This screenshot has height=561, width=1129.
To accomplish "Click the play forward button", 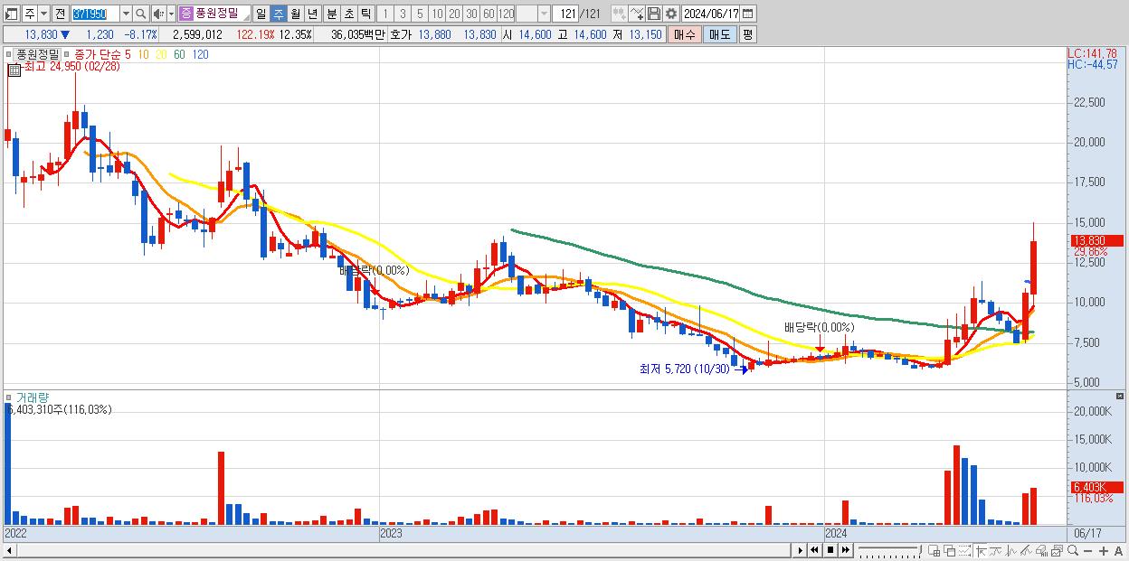I will [801, 550].
